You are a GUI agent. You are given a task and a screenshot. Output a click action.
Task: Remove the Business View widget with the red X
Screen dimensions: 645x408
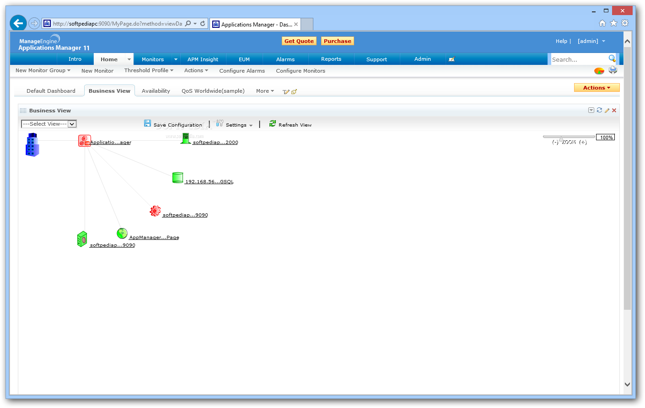click(614, 110)
